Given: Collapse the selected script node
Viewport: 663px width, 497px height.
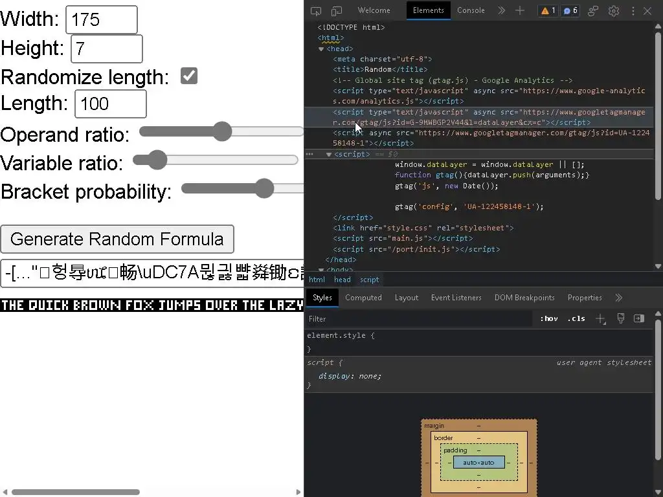Looking at the screenshot, I should point(328,154).
